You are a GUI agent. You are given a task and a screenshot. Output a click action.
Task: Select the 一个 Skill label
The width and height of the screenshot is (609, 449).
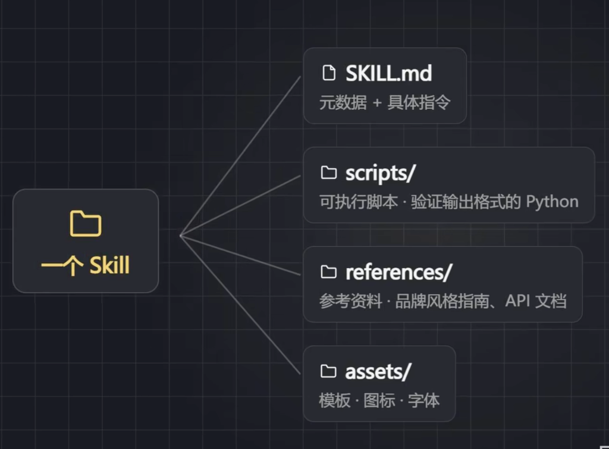point(86,265)
